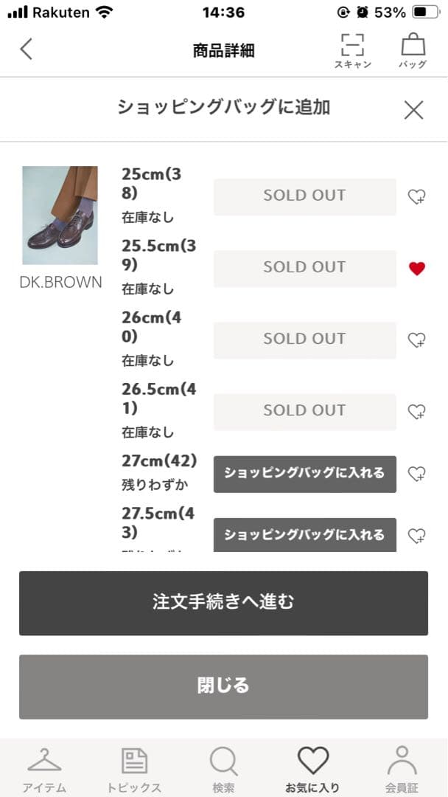Close the ショッピングバッグに追加 panel

413,110
